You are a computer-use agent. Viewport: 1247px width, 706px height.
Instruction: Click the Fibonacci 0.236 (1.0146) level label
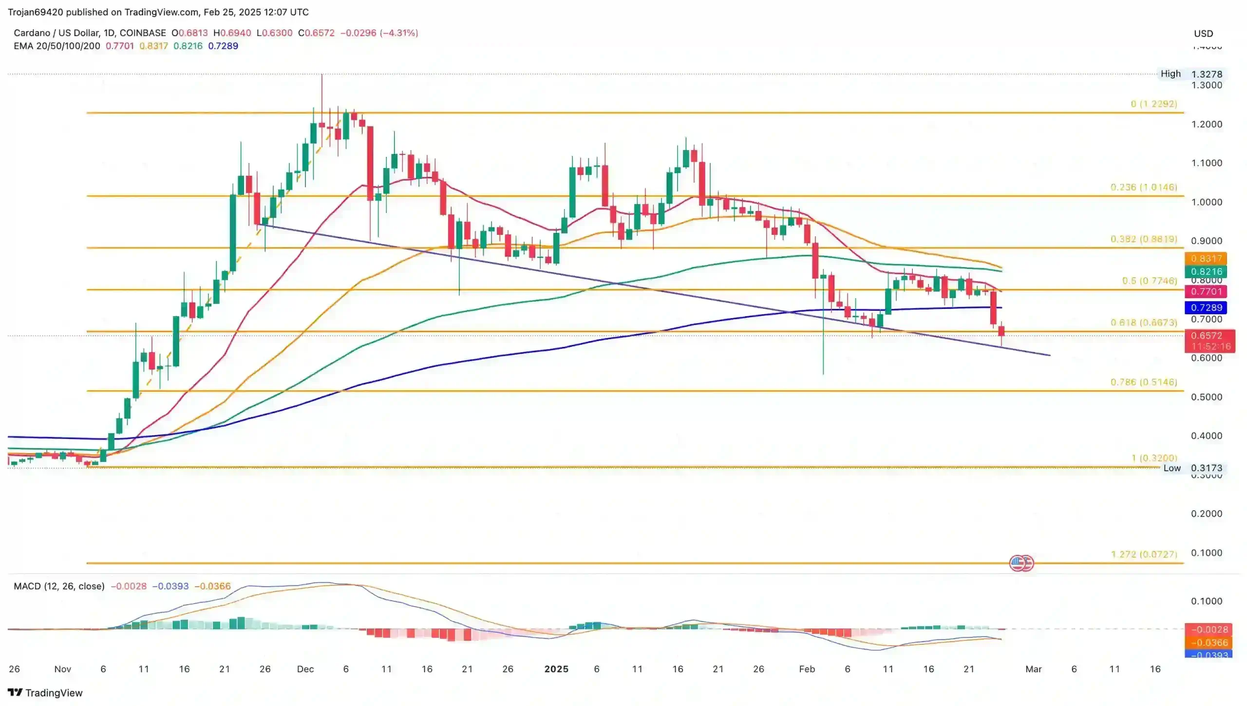[1143, 187]
